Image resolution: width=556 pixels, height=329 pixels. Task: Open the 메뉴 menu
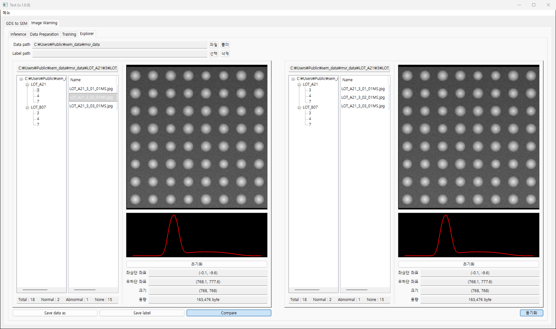coord(6,13)
